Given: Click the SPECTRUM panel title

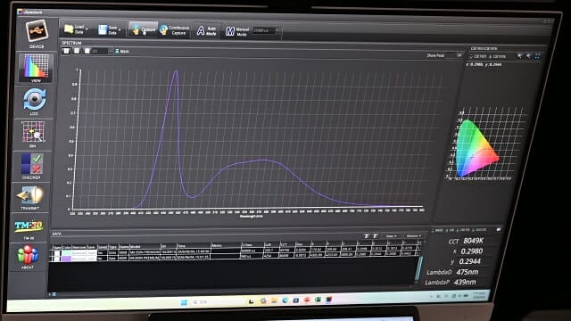Looking at the screenshot, I should point(71,43).
